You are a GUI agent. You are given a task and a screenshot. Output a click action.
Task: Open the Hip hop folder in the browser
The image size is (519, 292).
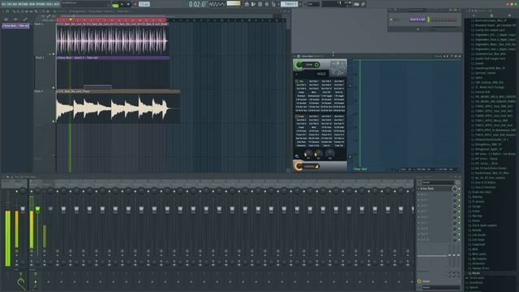(x=477, y=216)
